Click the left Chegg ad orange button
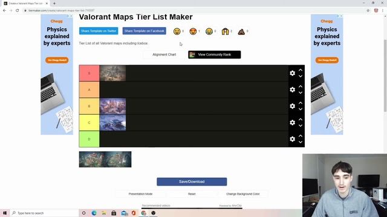387x217 pixels. point(57,60)
